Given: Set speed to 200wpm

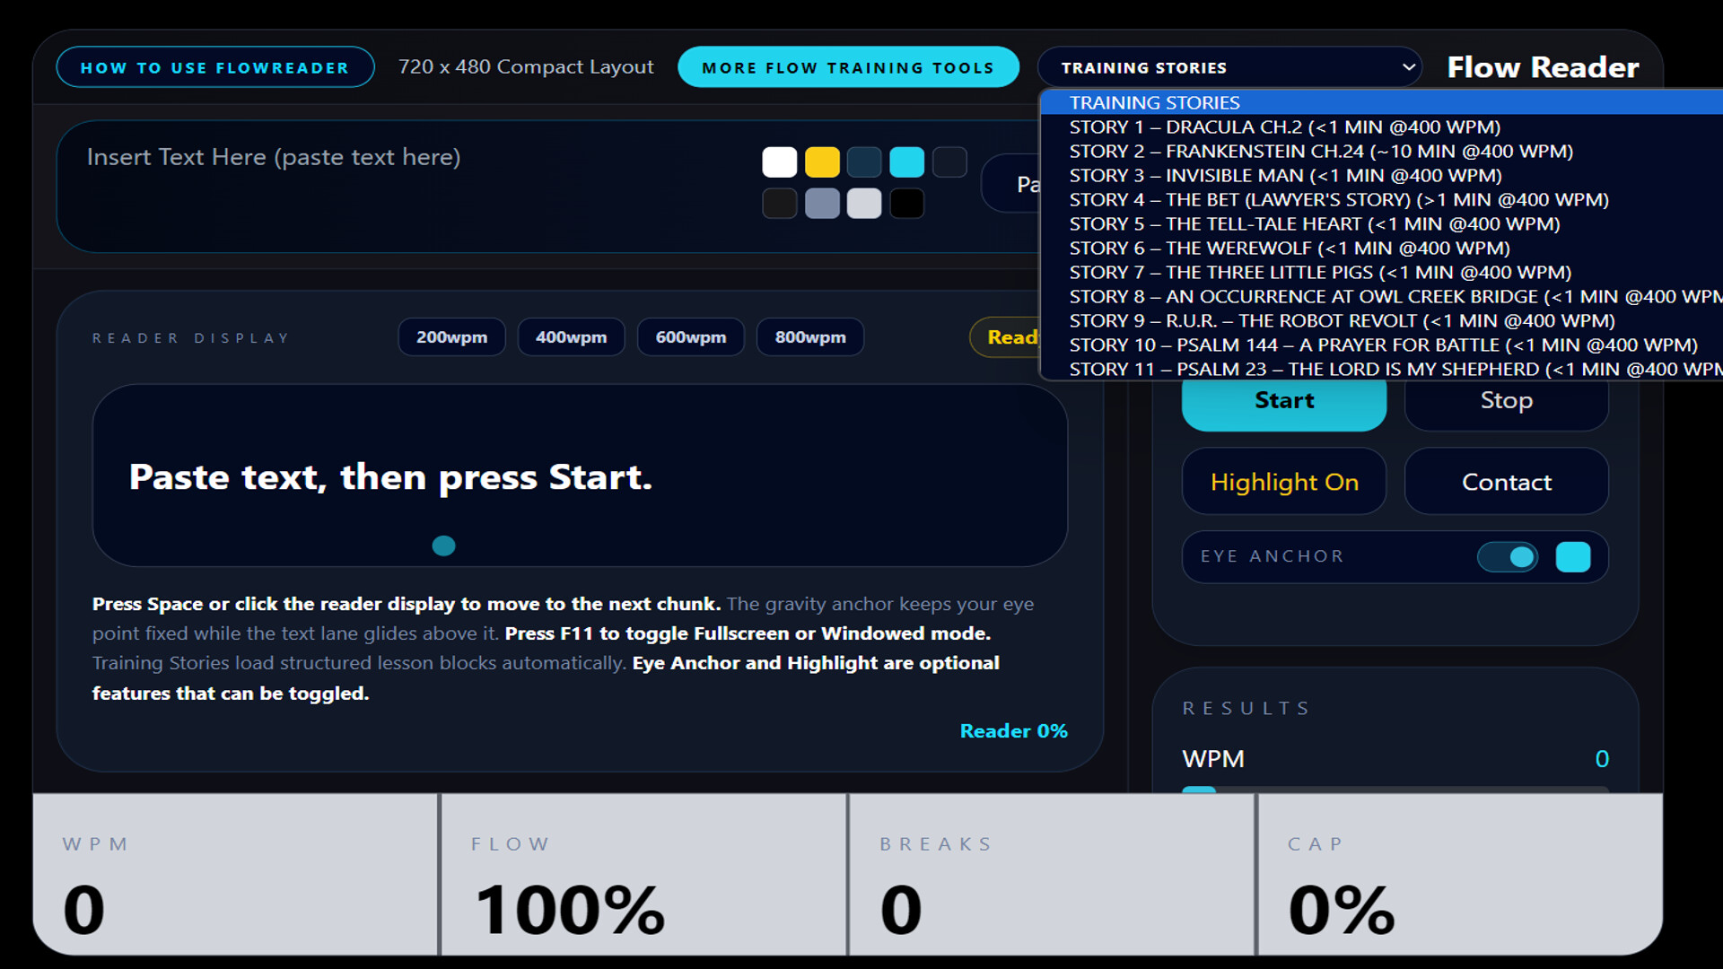Looking at the screenshot, I should [x=451, y=336].
